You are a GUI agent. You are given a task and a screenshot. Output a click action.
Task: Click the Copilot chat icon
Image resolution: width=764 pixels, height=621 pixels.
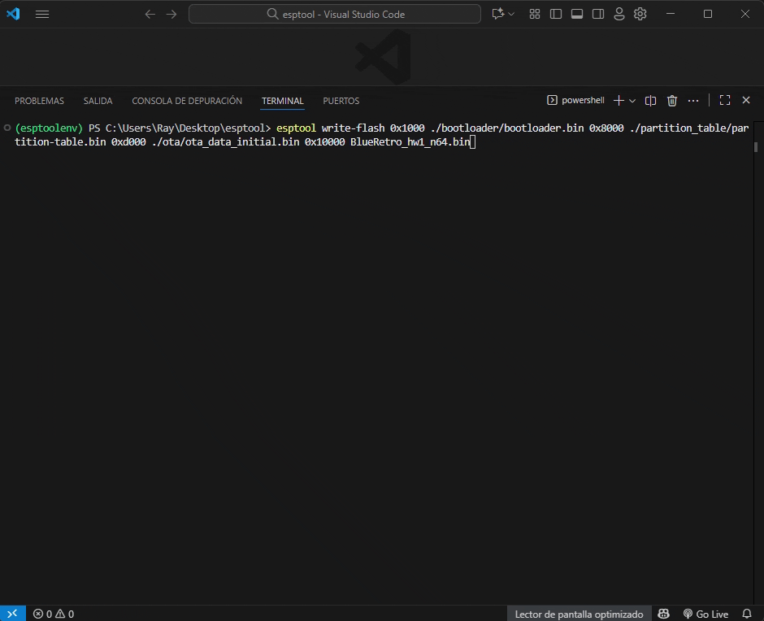[x=497, y=14]
